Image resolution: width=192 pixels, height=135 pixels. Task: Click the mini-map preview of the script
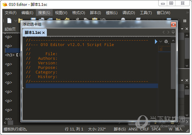(x=164, y=49)
